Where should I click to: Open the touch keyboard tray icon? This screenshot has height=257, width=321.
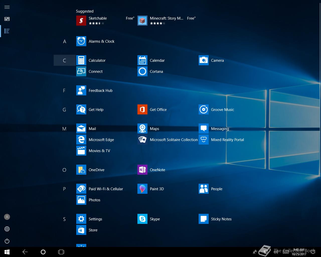(x=286, y=252)
